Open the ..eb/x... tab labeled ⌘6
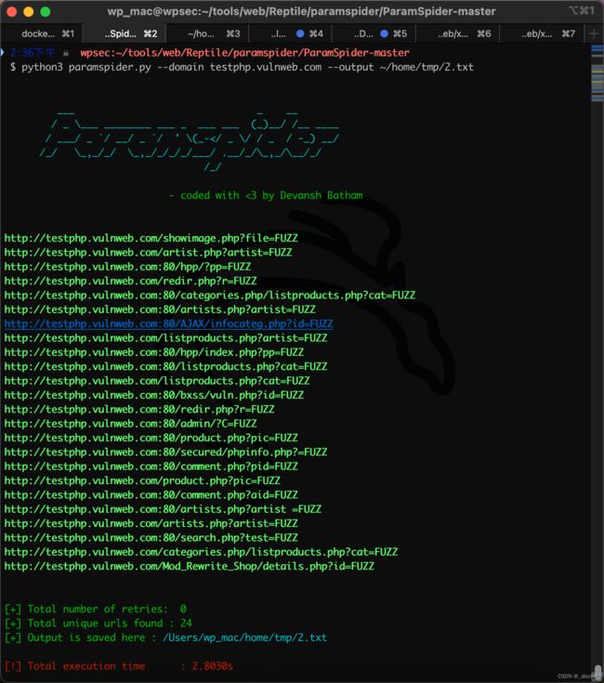This screenshot has height=683, width=604. point(458,34)
